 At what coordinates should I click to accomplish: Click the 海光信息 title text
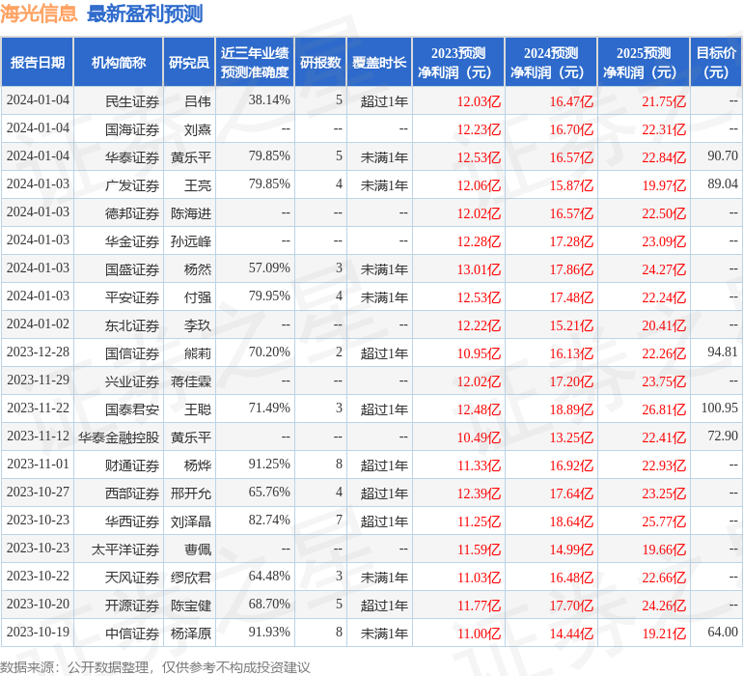click(39, 14)
